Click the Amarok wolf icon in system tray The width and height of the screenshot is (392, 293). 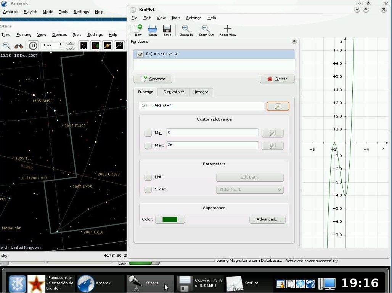[310, 284]
